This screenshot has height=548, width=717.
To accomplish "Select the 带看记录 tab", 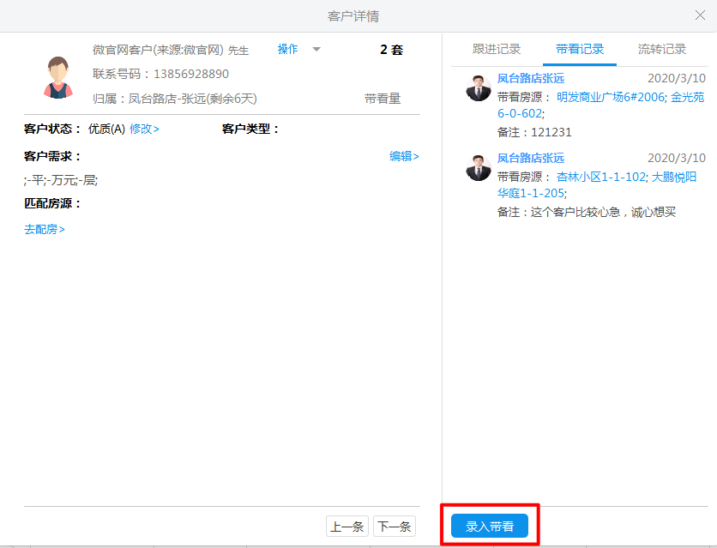I will [x=580, y=49].
